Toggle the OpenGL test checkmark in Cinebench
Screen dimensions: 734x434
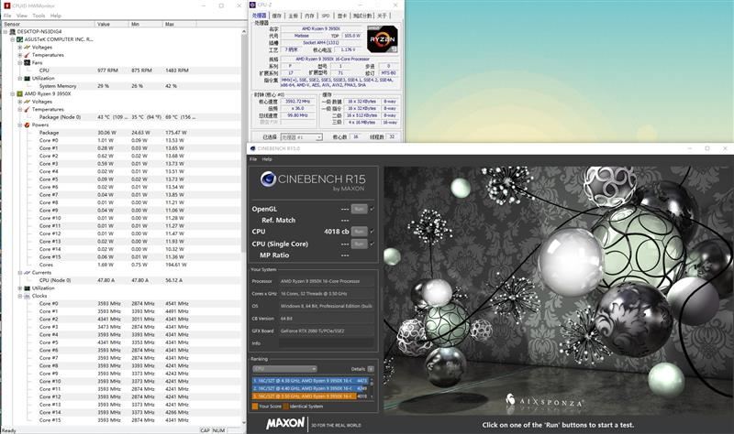pos(373,209)
